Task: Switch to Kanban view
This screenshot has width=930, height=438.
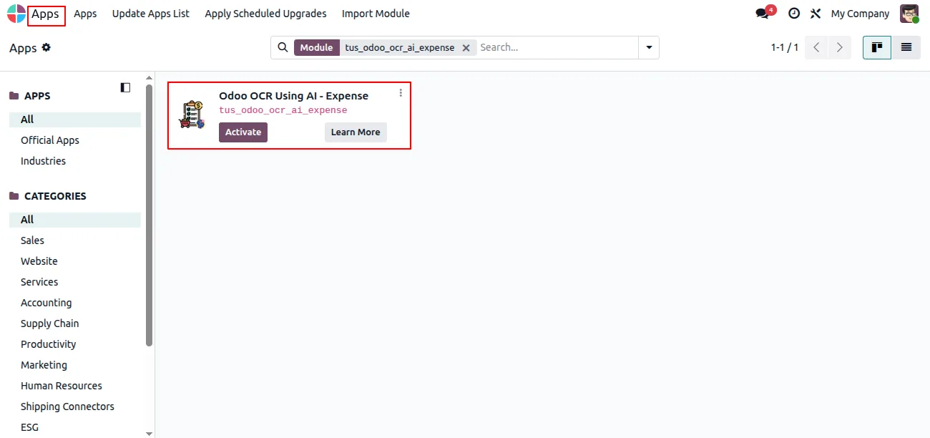Action: coord(877,47)
